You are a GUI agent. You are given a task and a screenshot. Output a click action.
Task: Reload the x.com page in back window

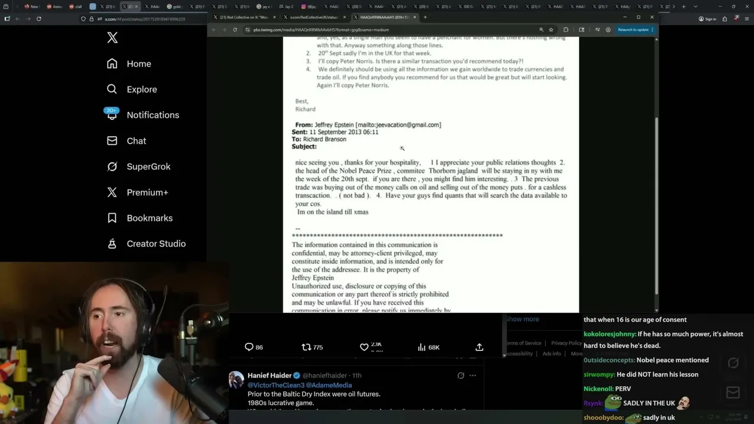[x=39, y=19]
